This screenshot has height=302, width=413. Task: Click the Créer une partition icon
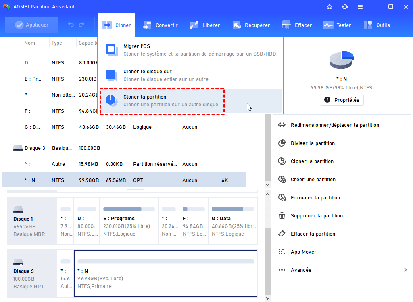282,180
